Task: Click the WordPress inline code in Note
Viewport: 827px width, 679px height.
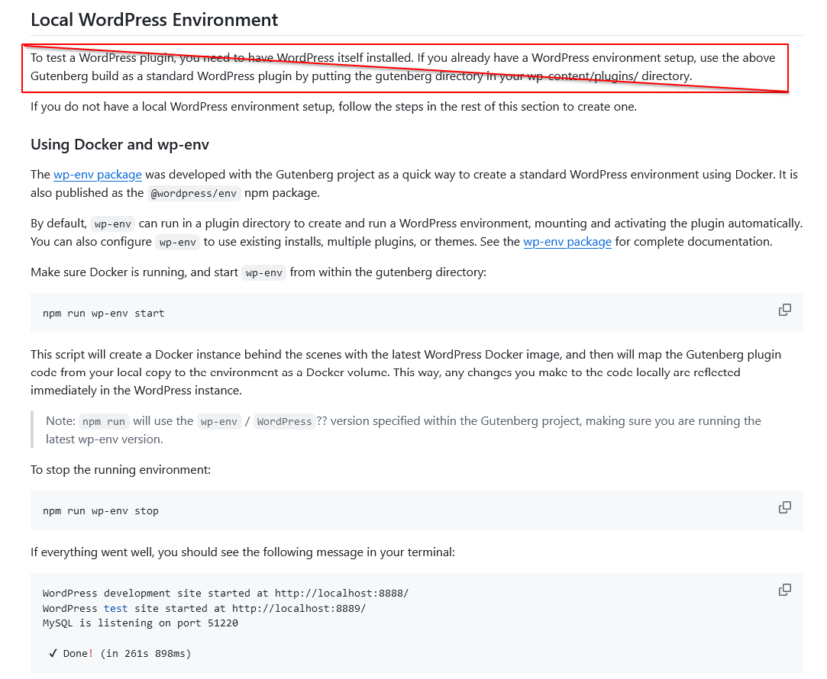Action: tap(284, 421)
